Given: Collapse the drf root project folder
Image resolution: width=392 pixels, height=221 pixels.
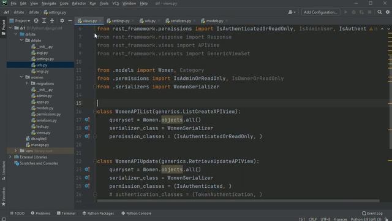Looking at the screenshot, I should 10,28.
